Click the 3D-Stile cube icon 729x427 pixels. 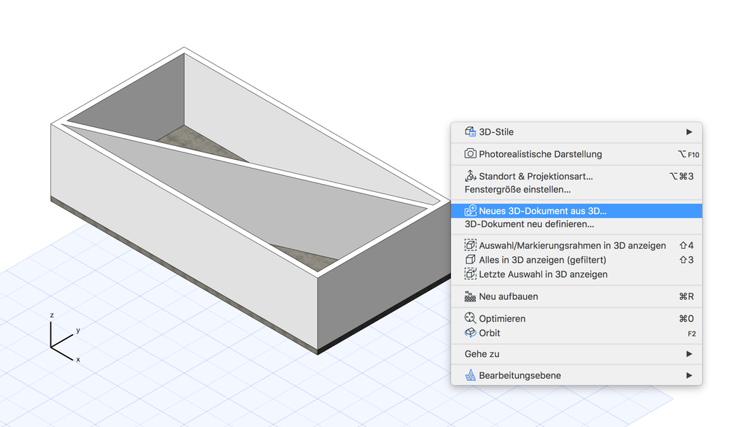click(470, 131)
